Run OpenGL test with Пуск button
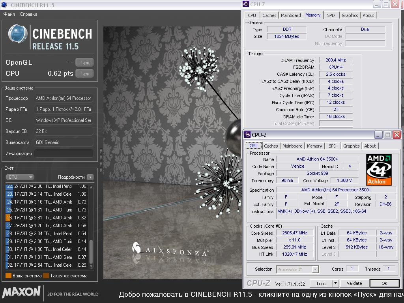Image resolution: width=404 pixels, height=303 pixels. (x=84, y=62)
